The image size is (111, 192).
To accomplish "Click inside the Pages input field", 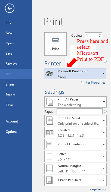I will coord(79,111).
